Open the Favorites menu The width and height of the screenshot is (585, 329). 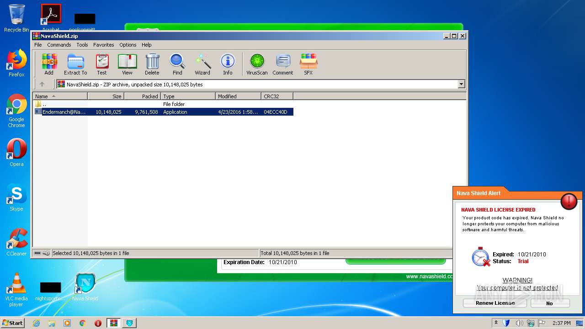tap(104, 45)
